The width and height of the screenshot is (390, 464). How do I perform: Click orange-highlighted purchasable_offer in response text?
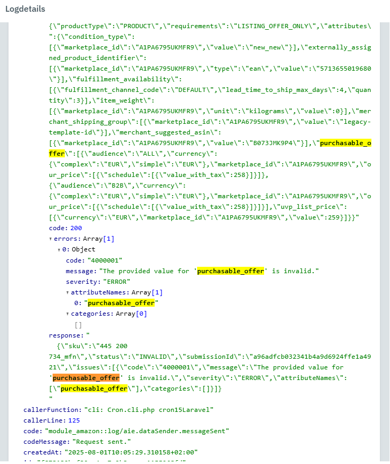click(84, 378)
